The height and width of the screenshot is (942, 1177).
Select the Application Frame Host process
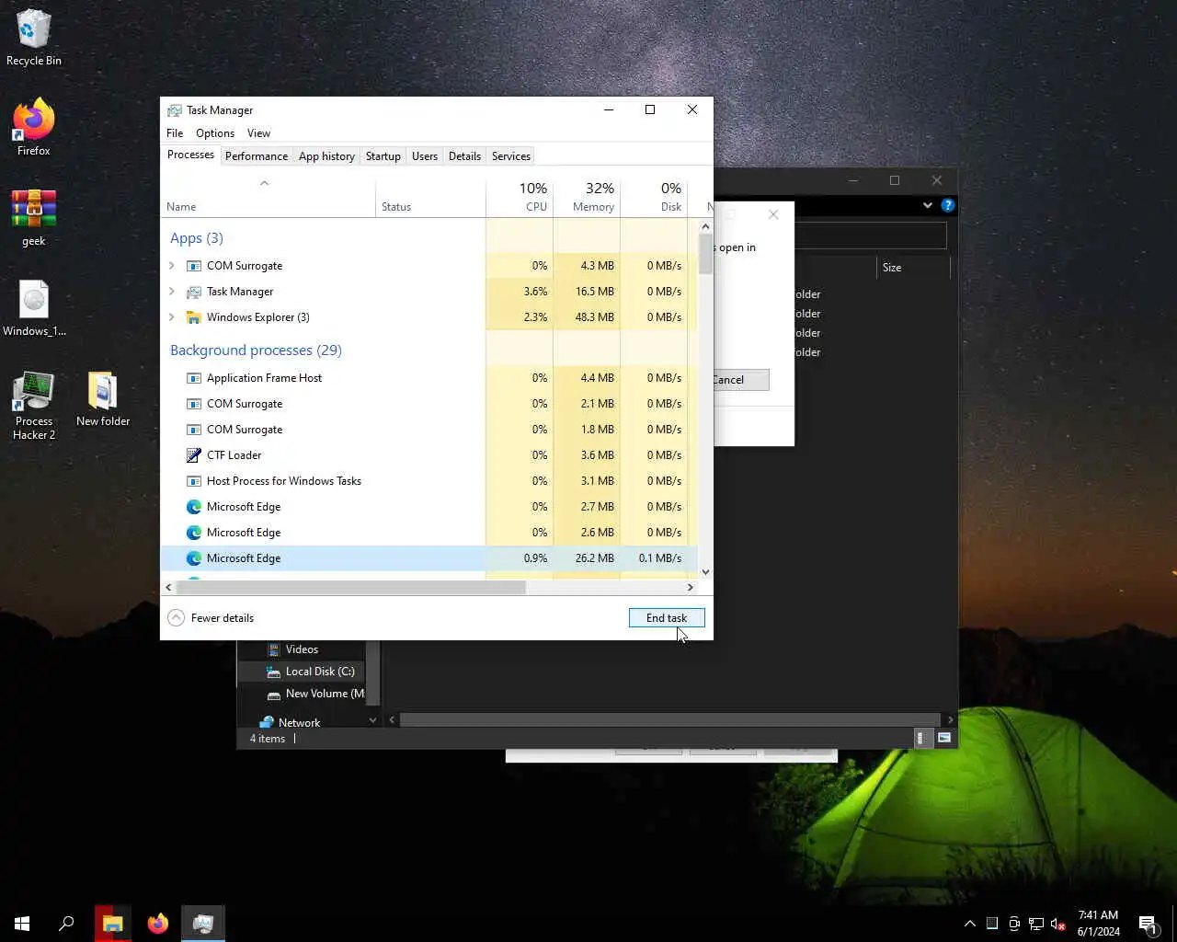point(429,378)
